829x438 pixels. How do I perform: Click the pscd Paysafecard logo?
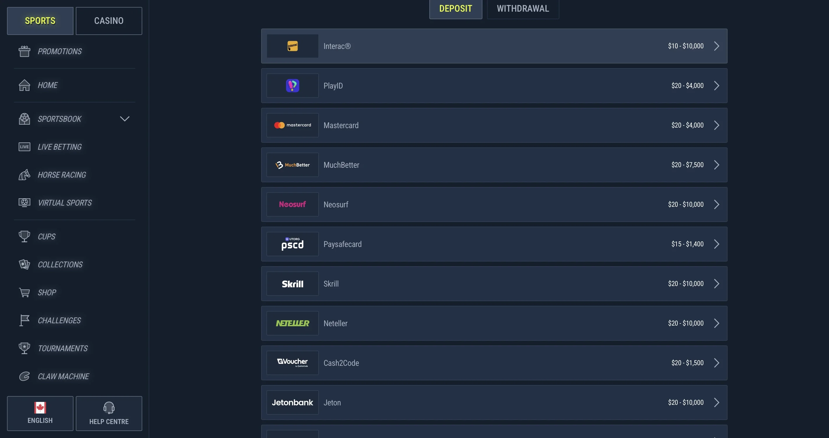point(293,244)
